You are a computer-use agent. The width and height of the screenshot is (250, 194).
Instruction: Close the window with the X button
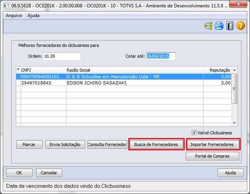point(239,4)
